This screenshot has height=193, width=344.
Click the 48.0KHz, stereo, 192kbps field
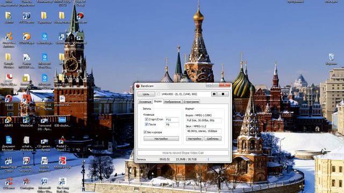coord(204,131)
